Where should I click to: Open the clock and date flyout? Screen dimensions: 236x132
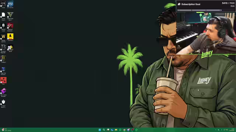pos(233,130)
